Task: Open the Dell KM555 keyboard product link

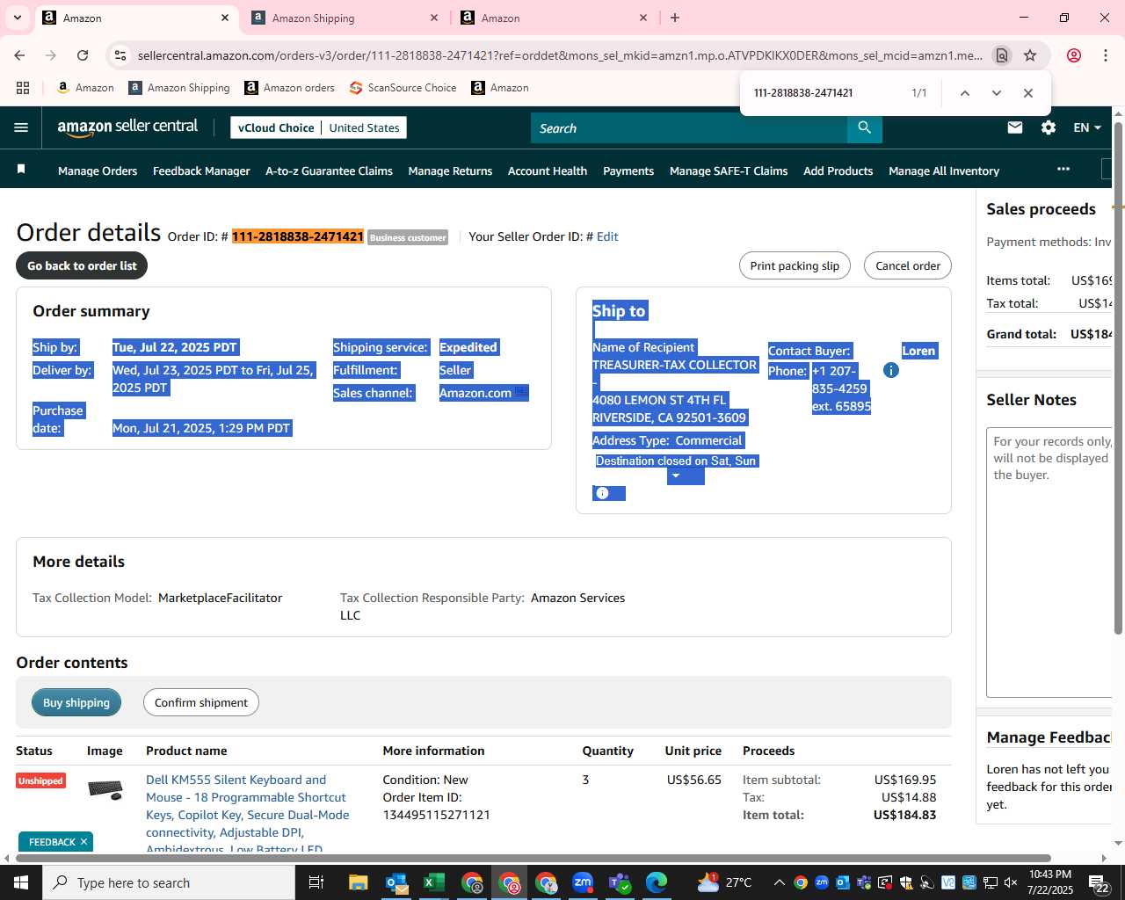Action: (x=247, y=814)
